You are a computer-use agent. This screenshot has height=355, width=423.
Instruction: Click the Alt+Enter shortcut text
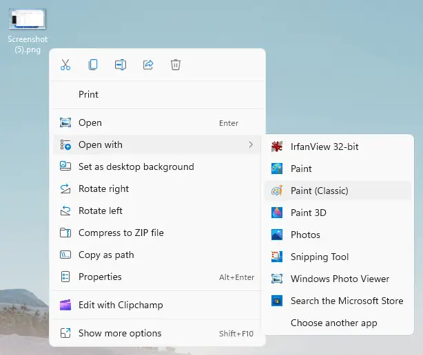pyautogui.click(x=236, y=277)
